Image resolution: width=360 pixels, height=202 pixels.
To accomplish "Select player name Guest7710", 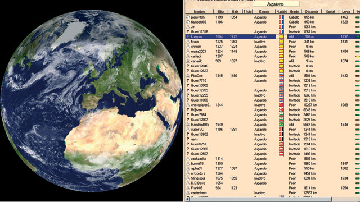I will (x=199, y=81).
